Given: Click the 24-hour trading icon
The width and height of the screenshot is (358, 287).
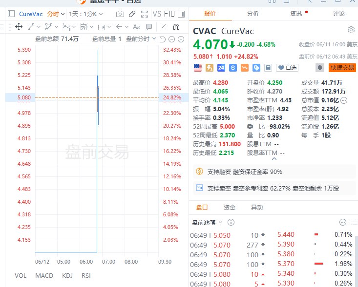Looking at the screenshot, I should pyautogui.click(x=221, y=68).
